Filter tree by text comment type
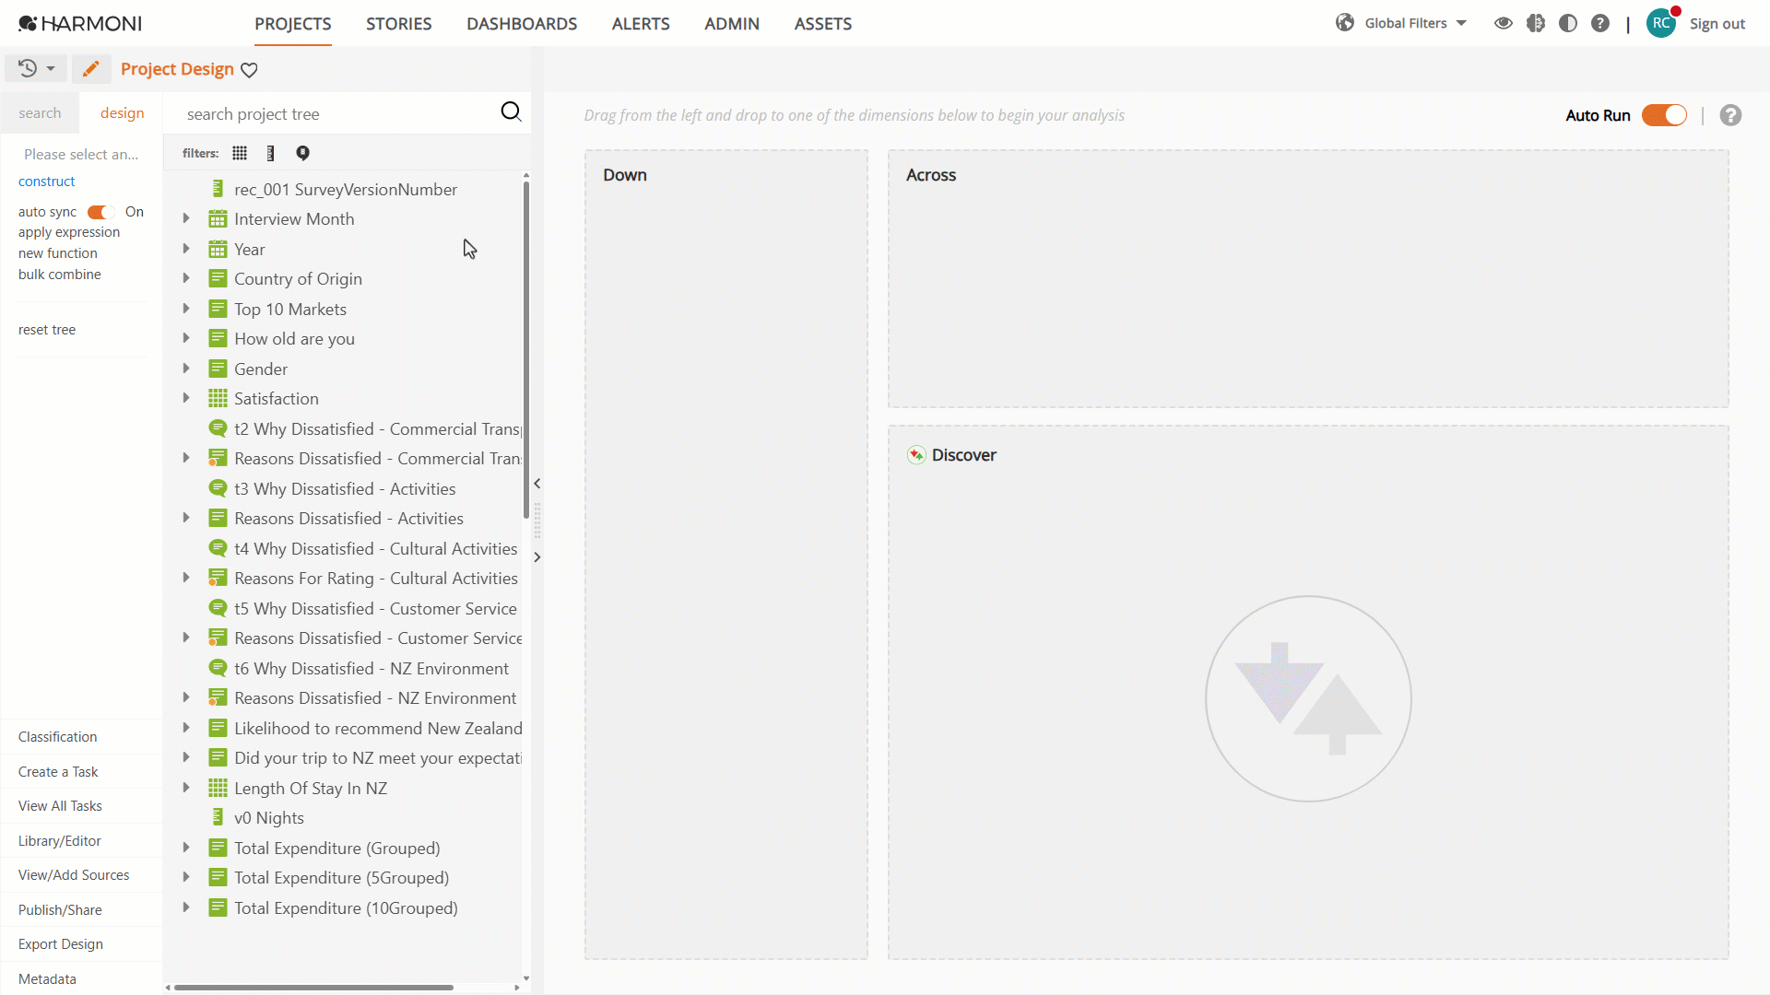The height and width of the screenshot is (995, 1770). click(302, 153)
